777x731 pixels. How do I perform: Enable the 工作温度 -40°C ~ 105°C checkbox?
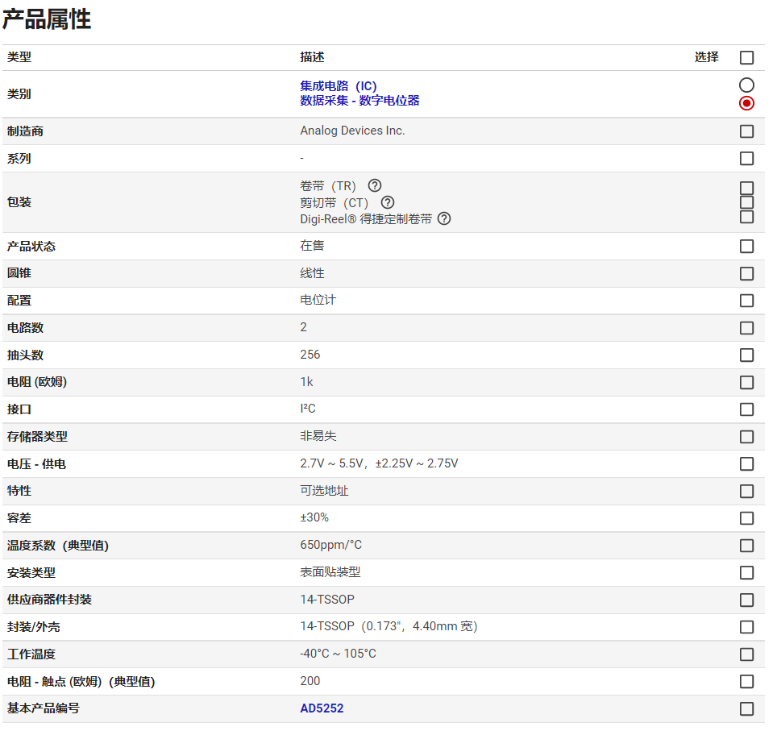746,654
